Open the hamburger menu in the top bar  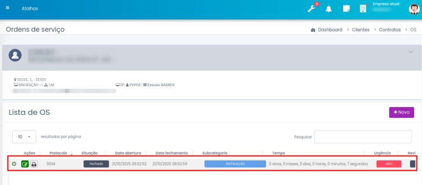(x=7, y=8)
